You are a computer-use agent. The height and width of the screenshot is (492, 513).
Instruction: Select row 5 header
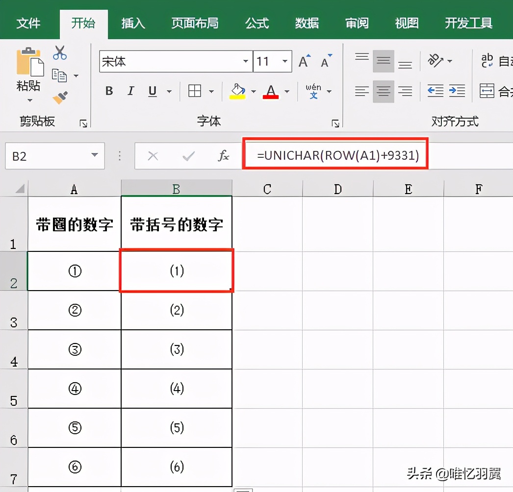point(13,389)
